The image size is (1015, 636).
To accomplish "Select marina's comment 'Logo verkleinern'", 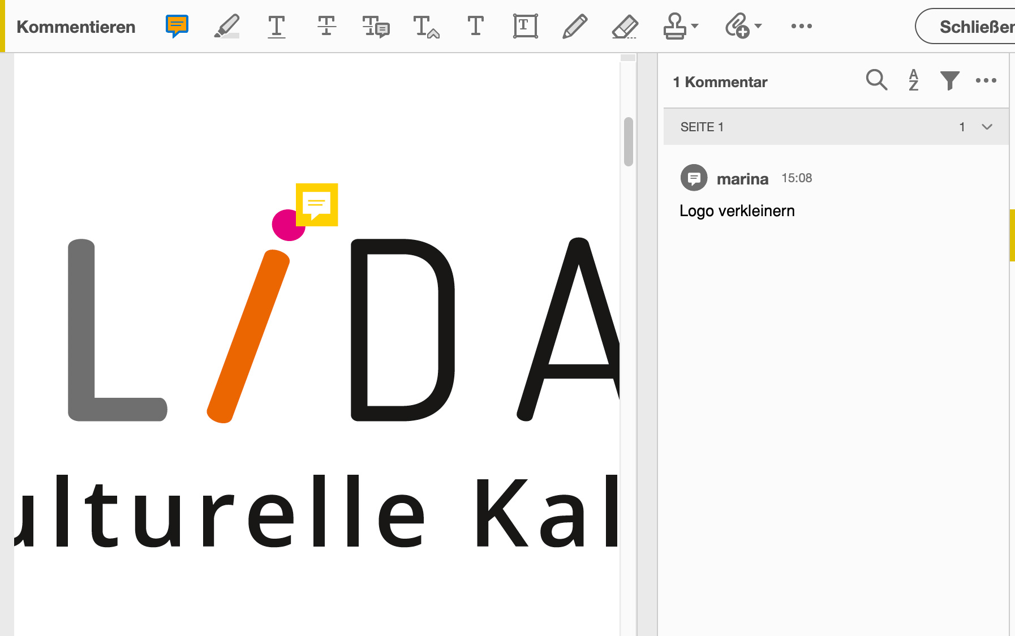I will [x=737, y=210].
